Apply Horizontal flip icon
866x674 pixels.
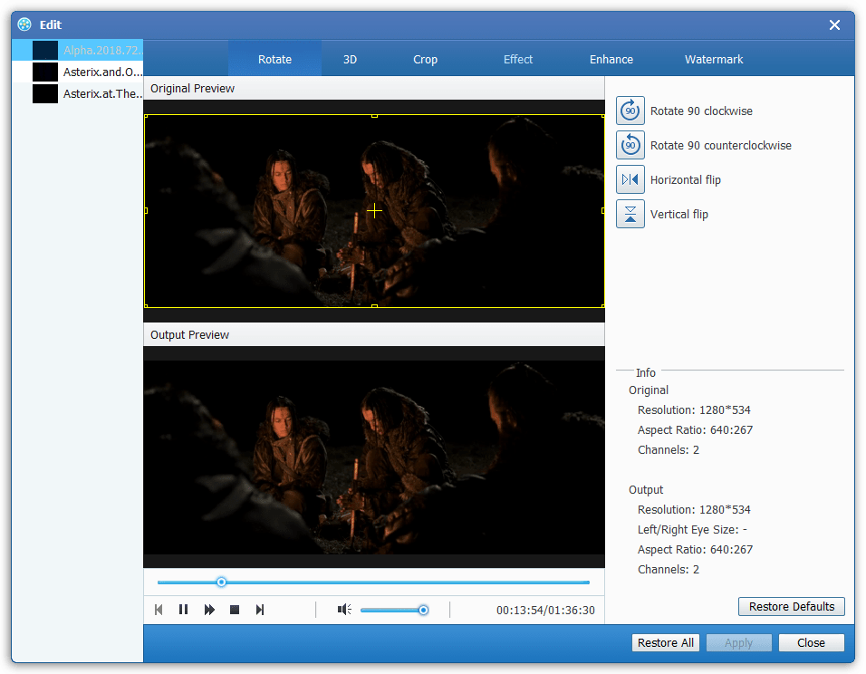[x=630, y=179]
